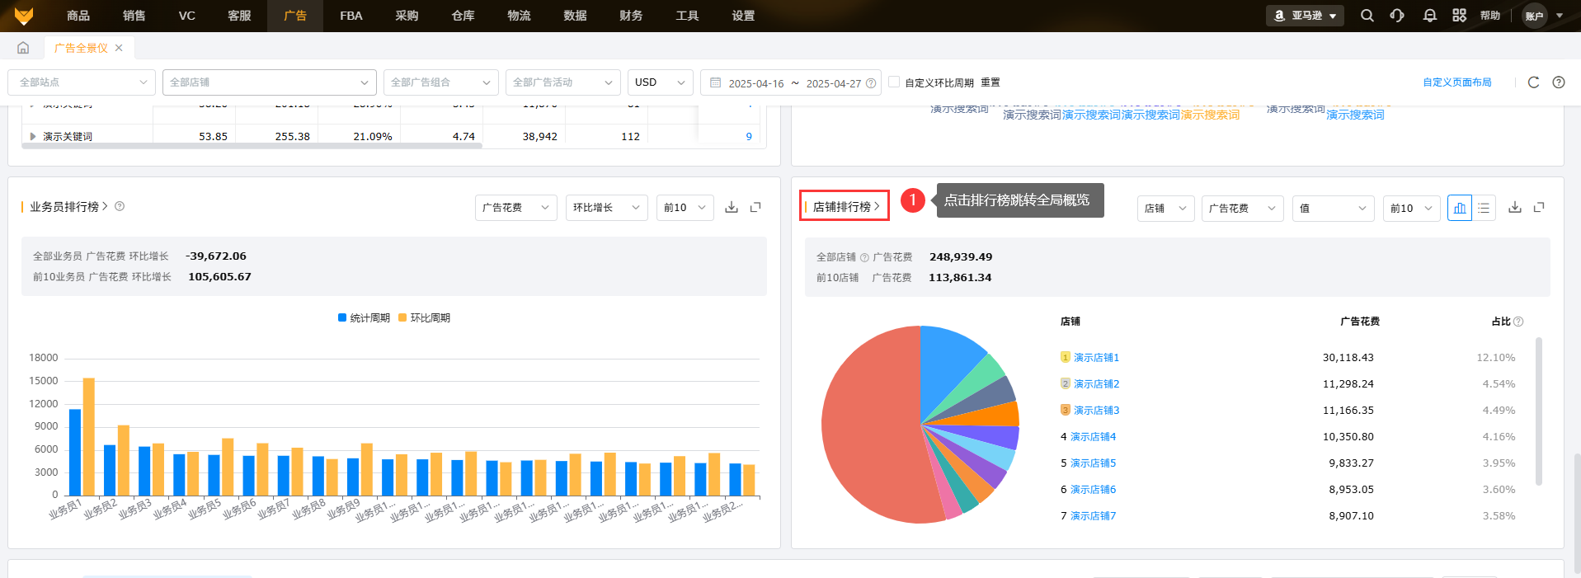Viewport: 1581px width, 578px height.
Task: Click the customer support headset icon
Action: pyautogui.click(x=1397, y=16)
